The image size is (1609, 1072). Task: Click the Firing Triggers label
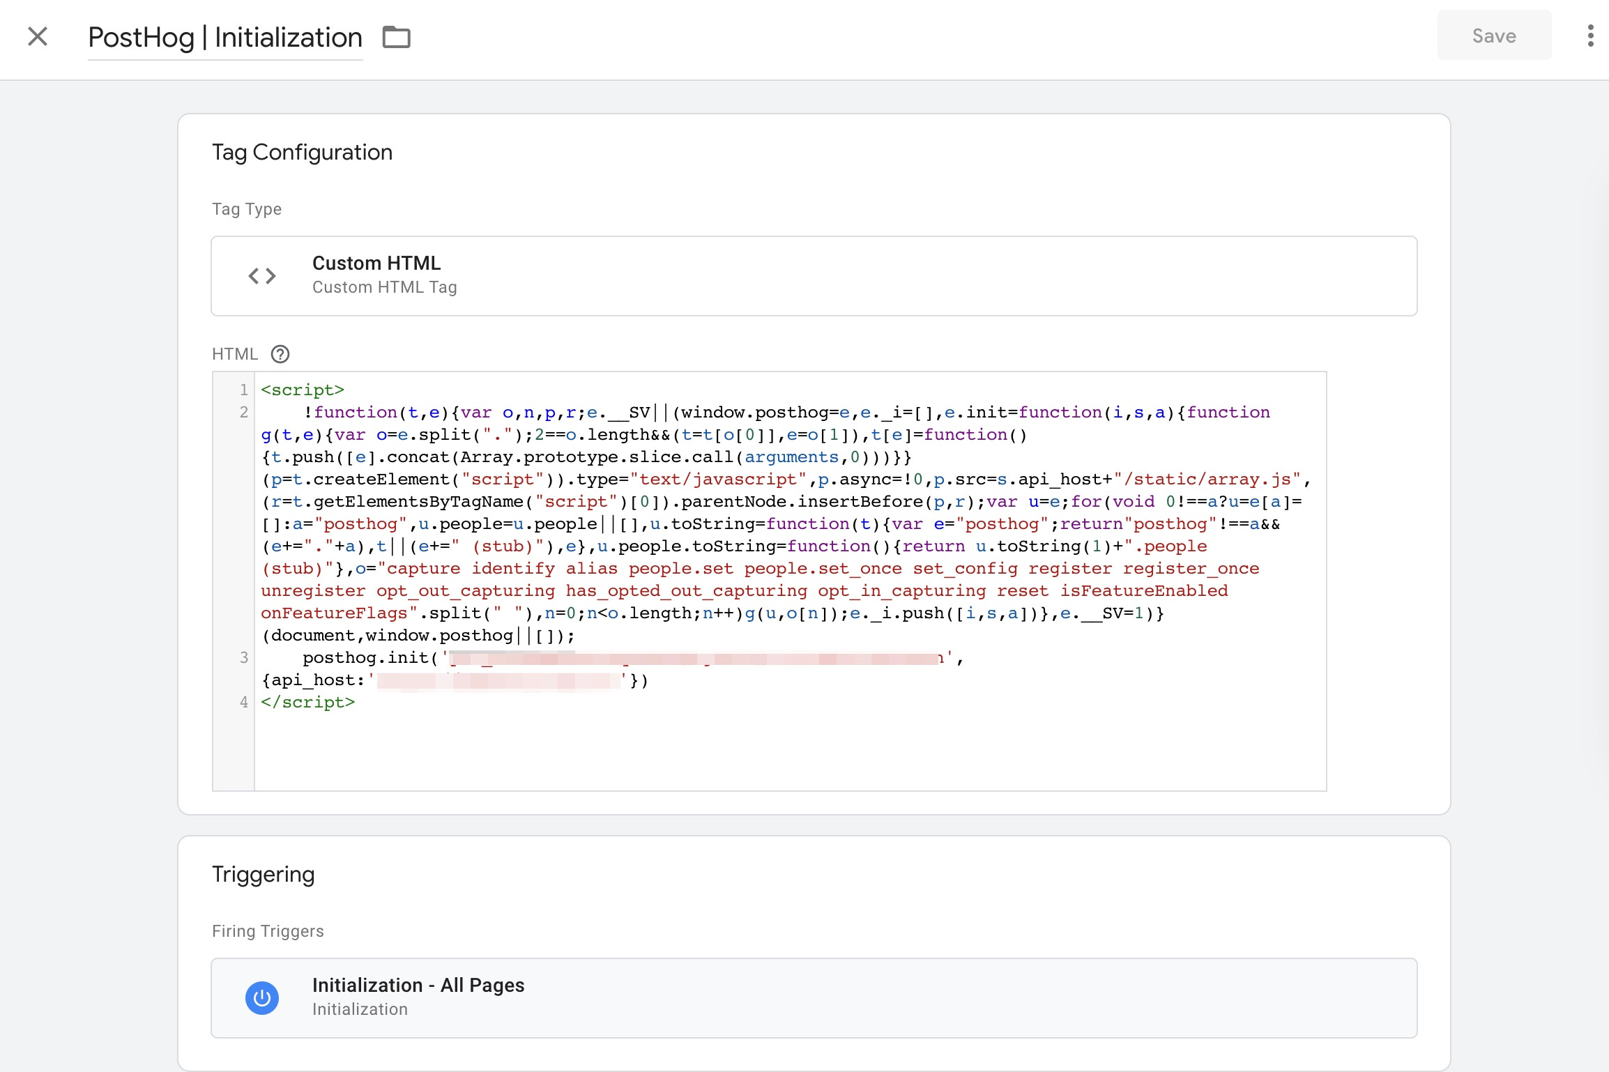pos(268,931)
